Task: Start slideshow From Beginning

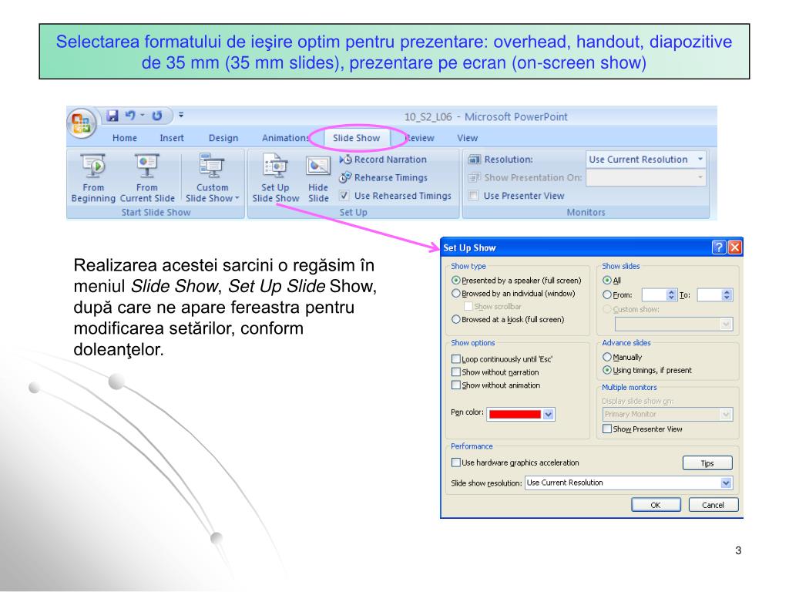Action: click(x=93, y=178)
